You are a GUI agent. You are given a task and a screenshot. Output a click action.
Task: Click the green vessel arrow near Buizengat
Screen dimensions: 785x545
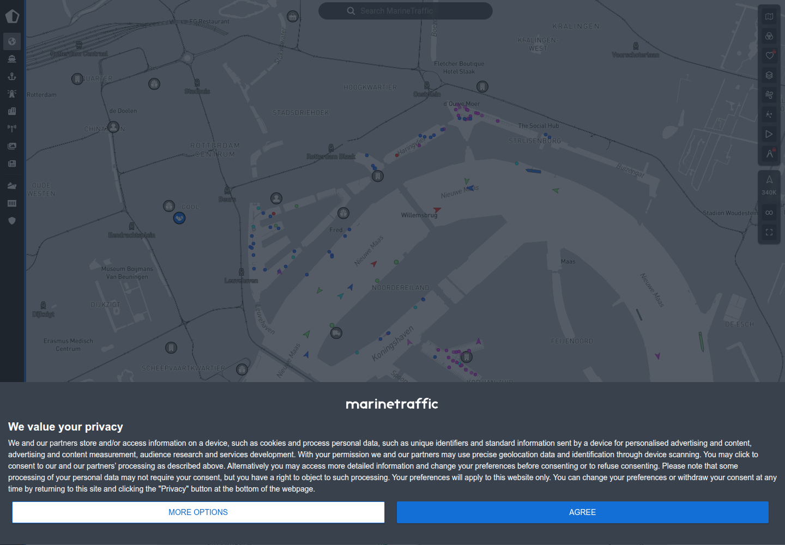coord(555,190)
